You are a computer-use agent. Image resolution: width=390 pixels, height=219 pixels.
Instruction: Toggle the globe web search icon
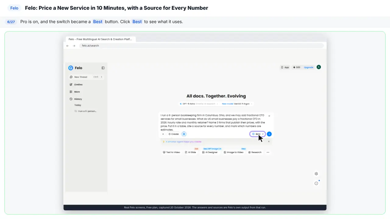click(184, 134)
